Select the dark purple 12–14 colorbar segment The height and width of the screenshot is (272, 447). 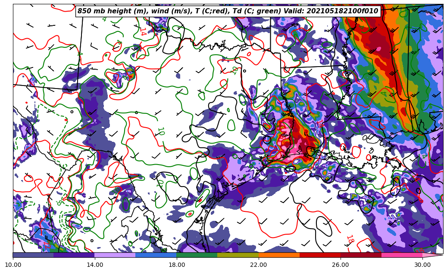tap(74, 255)
